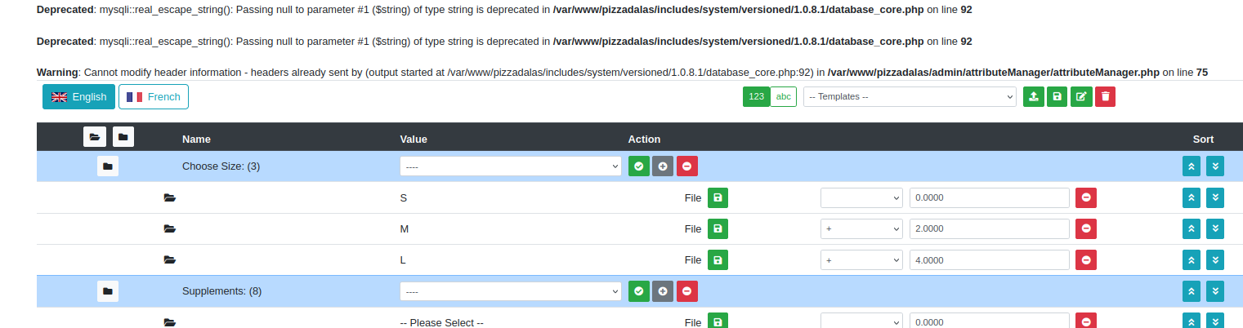Move Choose Size option down with double-chevron

click(x=1215, y=166)
